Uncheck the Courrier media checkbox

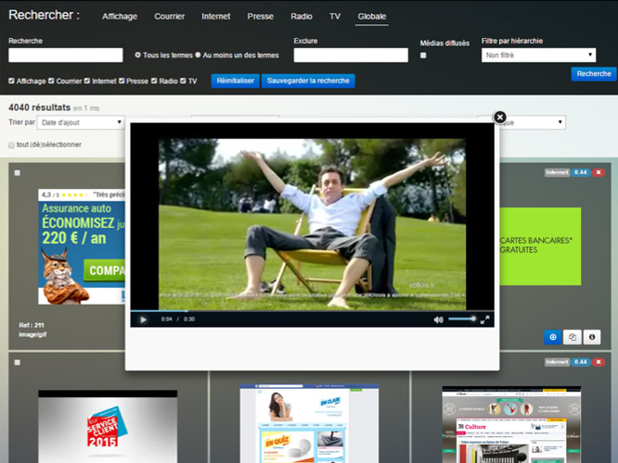point(51,81)
